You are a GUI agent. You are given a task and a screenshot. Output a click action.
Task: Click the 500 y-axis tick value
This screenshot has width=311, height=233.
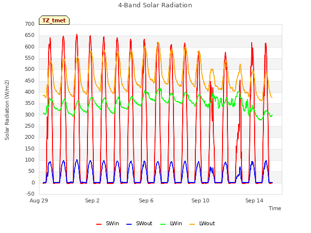click(x=30, y=69)
